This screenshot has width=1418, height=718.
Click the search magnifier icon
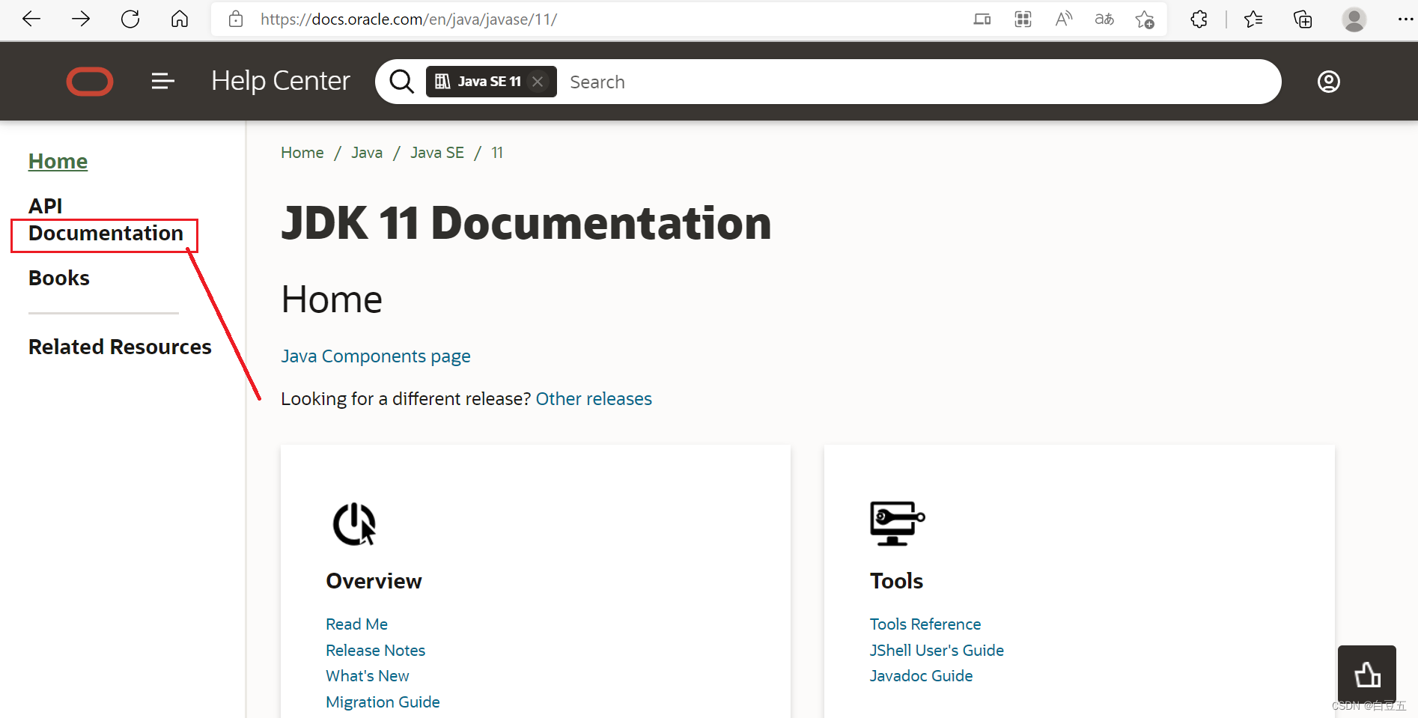pos(401,82)
